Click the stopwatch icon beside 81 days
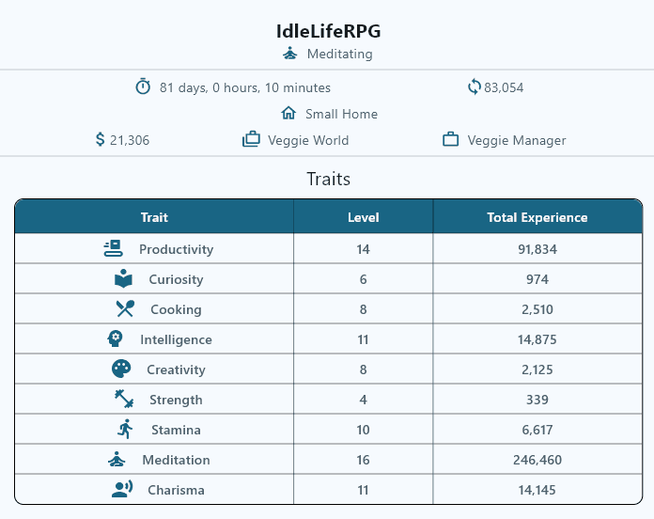654x519 pixels. coord(143,86)
